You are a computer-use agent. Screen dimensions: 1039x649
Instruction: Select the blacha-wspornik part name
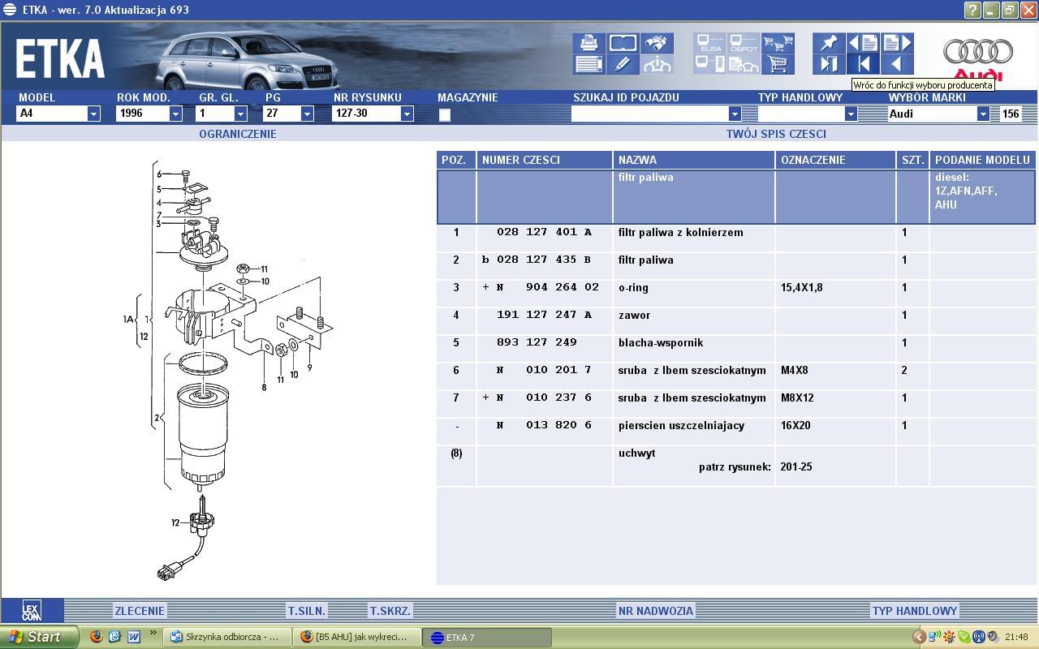coord(661,343)
